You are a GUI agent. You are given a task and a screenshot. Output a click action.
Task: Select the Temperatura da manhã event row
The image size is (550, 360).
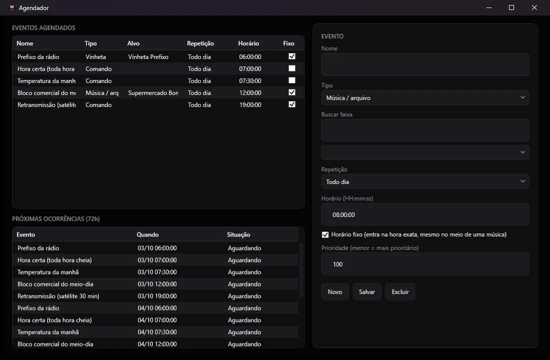pyautogui.click(x=158, y=80)
